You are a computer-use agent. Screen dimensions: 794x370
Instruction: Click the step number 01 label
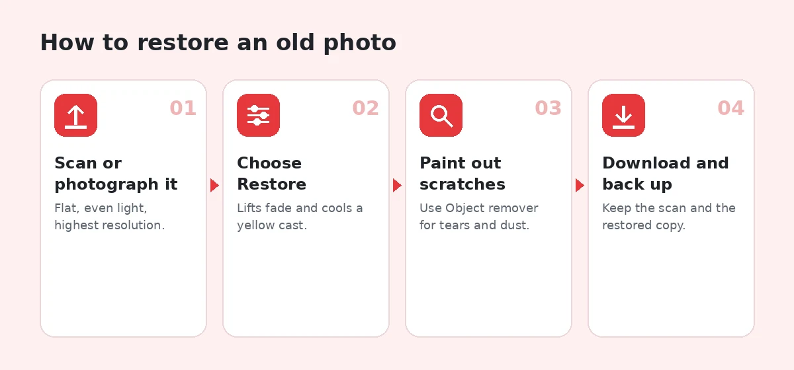click(183, 108)
